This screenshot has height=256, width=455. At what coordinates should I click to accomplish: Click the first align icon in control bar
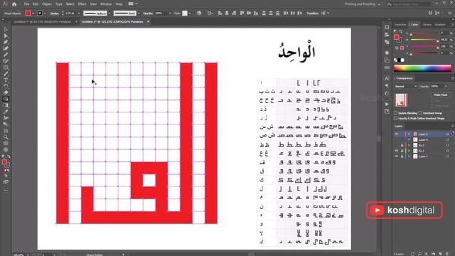(x=220, y=14)
